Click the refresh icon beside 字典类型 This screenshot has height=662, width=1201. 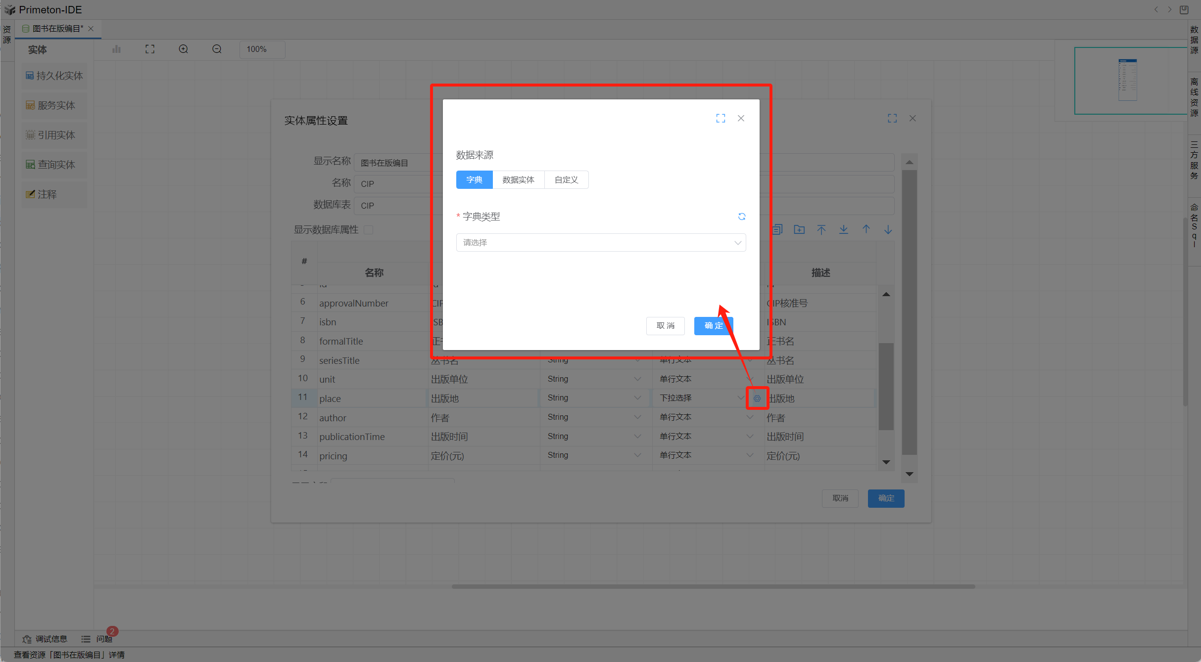741,217
